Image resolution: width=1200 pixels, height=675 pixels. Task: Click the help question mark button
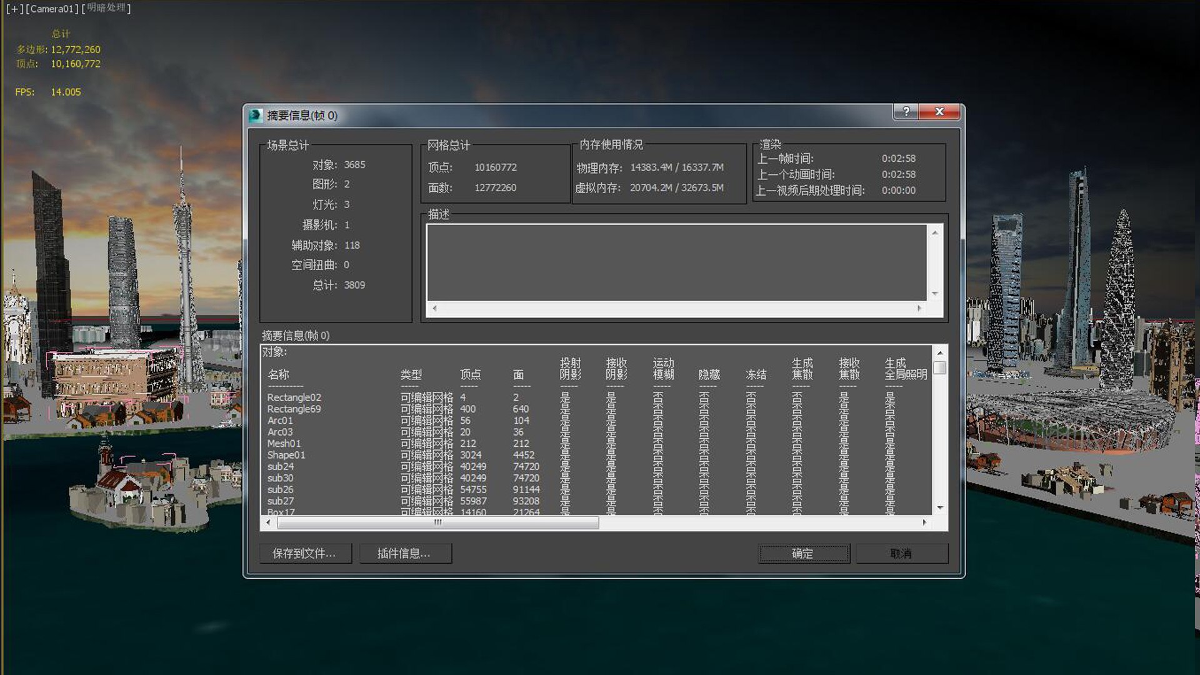[x=906, y=111]
